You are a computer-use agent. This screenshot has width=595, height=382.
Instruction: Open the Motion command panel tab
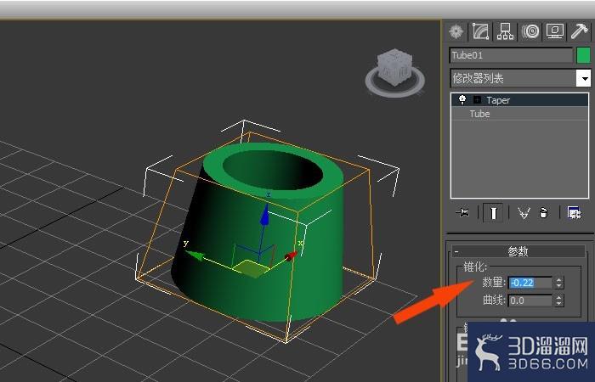pyautogui.click(x=530, y=31)
